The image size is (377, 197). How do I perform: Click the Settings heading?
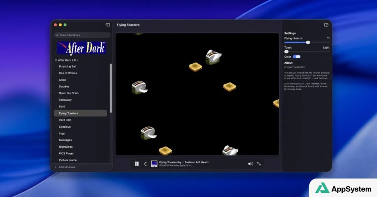pos(290,34)
